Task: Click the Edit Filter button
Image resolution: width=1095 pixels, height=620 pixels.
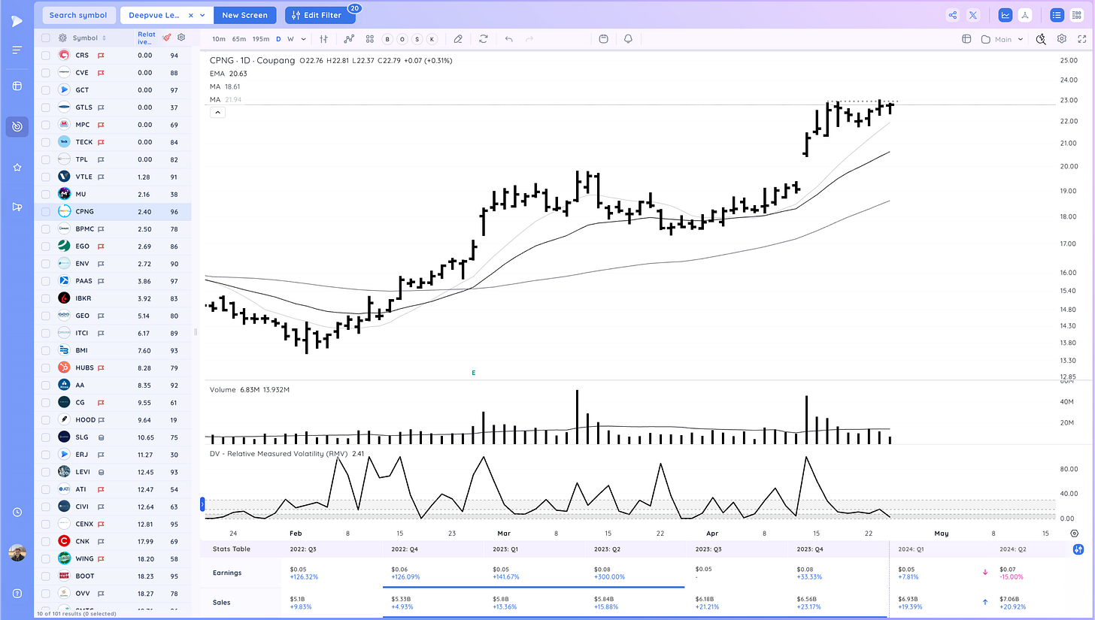Action: (x=320, y=15)
